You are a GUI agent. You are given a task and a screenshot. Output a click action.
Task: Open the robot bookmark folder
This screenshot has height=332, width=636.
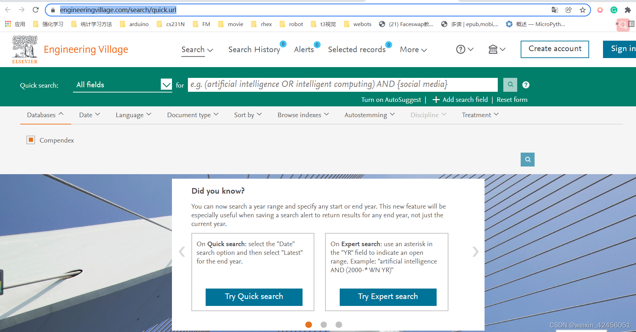tap(291, 24)
